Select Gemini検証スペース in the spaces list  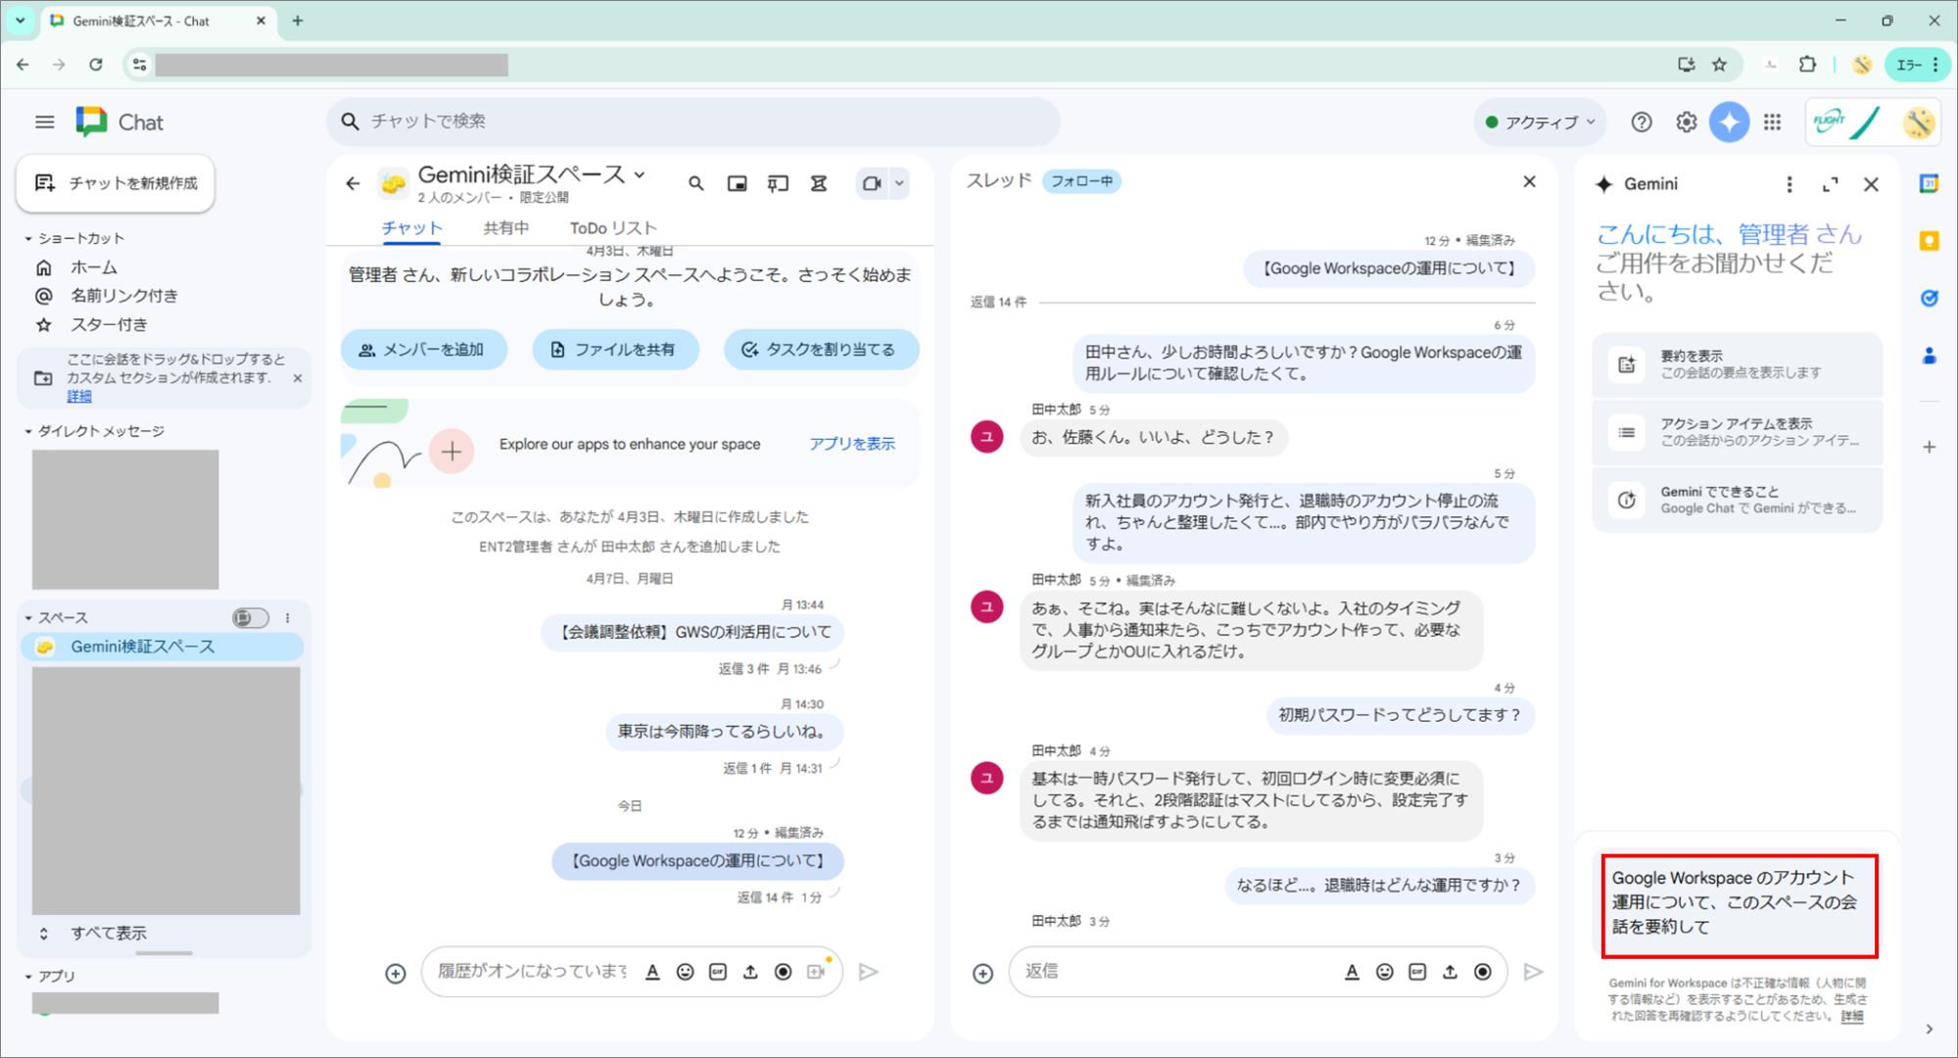162,647
